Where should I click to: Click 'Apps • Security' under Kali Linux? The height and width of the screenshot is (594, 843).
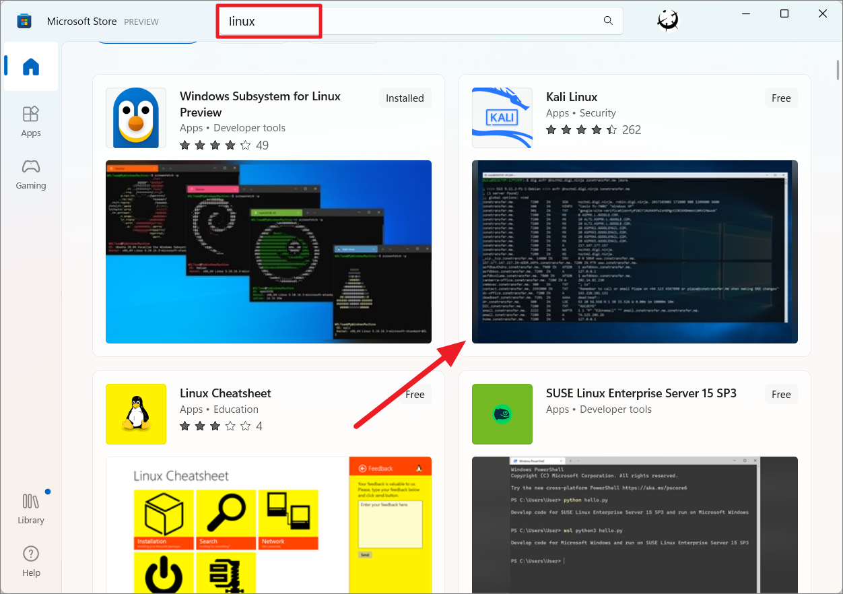point(581,113)
